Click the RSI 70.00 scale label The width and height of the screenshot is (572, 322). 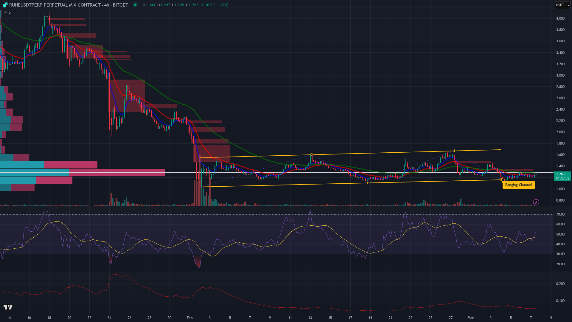pos(560,214)
